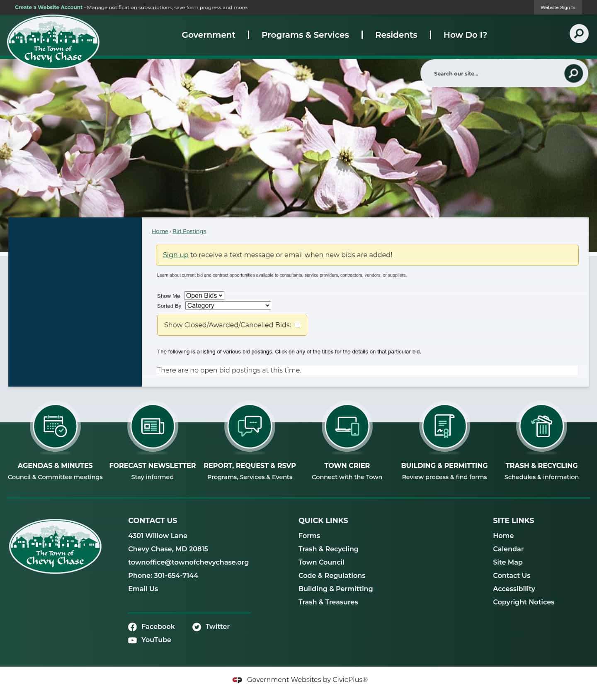Focus the Search our site field
Viewport: 597px width, 694px height.
coord(495,73)
